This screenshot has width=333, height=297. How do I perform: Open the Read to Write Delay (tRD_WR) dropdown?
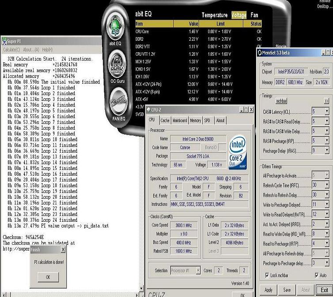coord(327,234)
